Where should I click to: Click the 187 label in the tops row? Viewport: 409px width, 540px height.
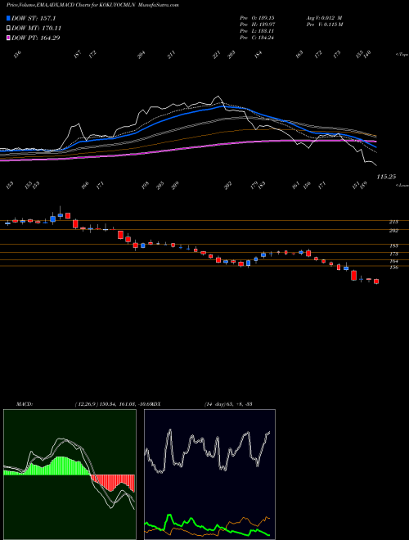[x=78, y=54]
